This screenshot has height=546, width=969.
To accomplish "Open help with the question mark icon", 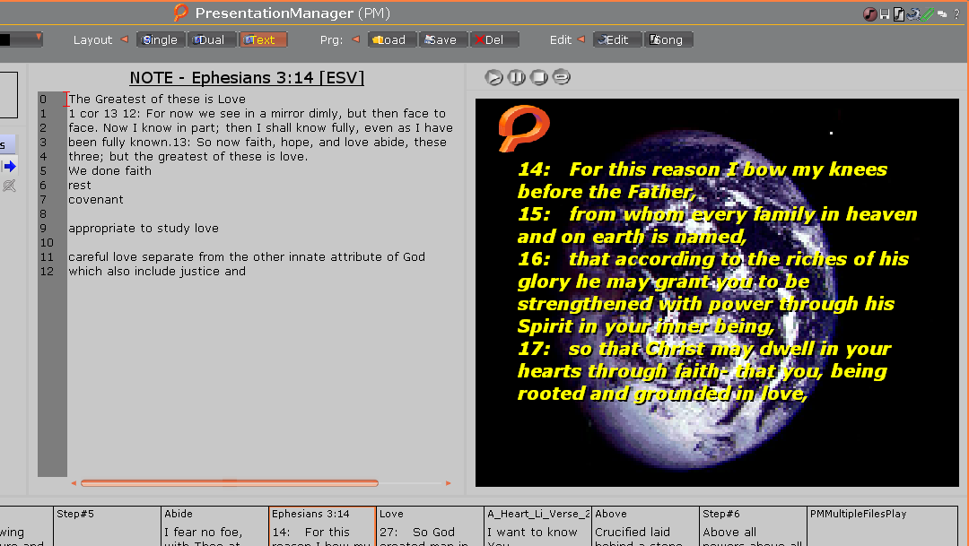I will coord(956,13).
